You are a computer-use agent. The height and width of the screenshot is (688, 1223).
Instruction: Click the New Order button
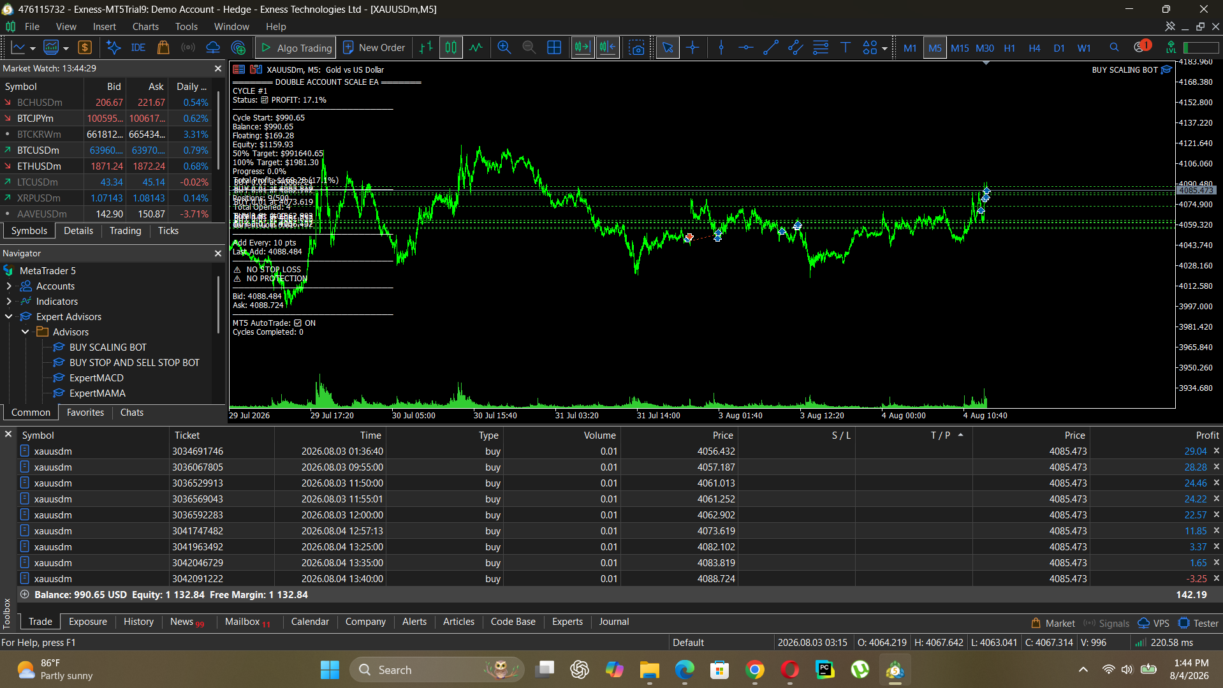pos(374,48)
